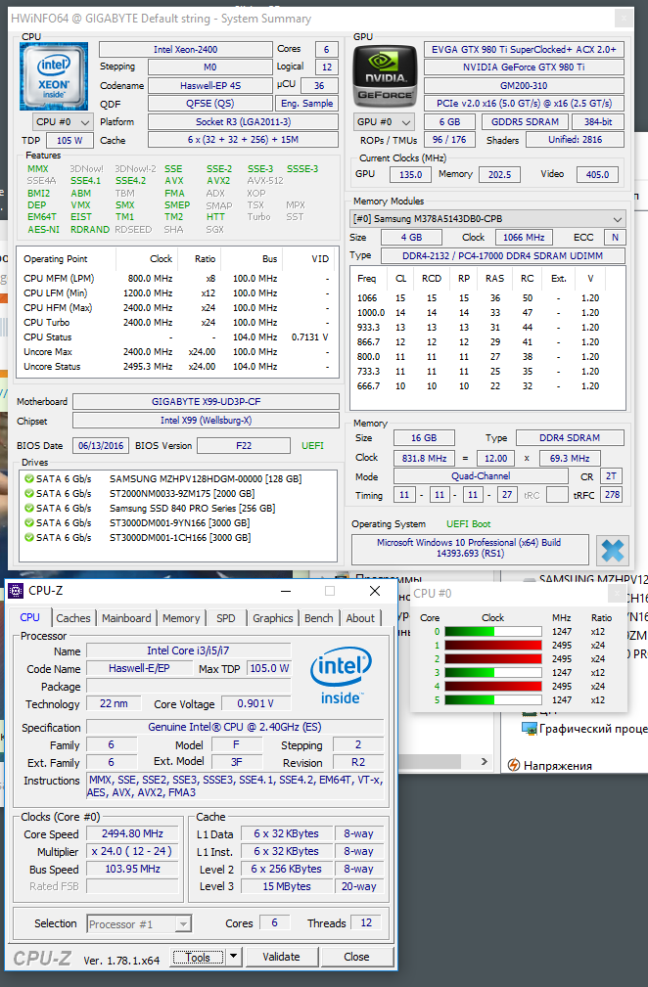Click the Multiplier x 24.0 (12 - 24) value
The height and width of the screenshot is (987, 648).
132,851
